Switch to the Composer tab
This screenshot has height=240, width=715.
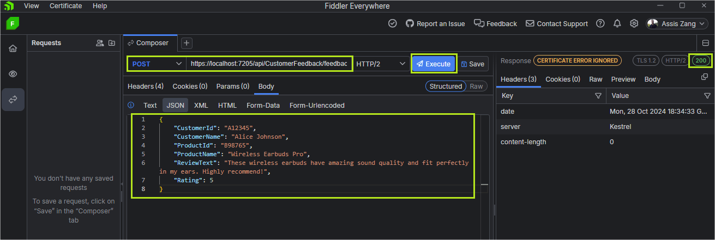point(149,43)
